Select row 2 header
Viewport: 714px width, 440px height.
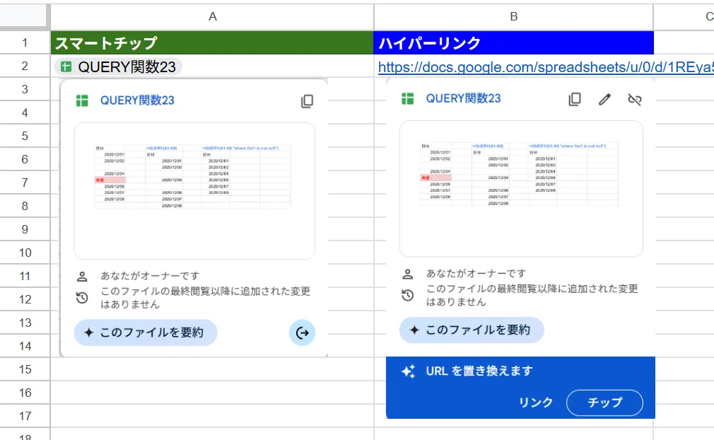(25, 66)
